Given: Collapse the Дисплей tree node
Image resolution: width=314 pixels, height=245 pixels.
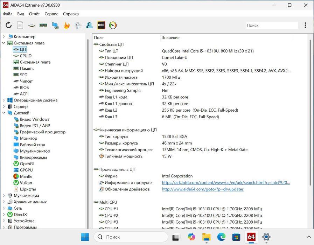Looking at the screenshot, I should (4, 113).
